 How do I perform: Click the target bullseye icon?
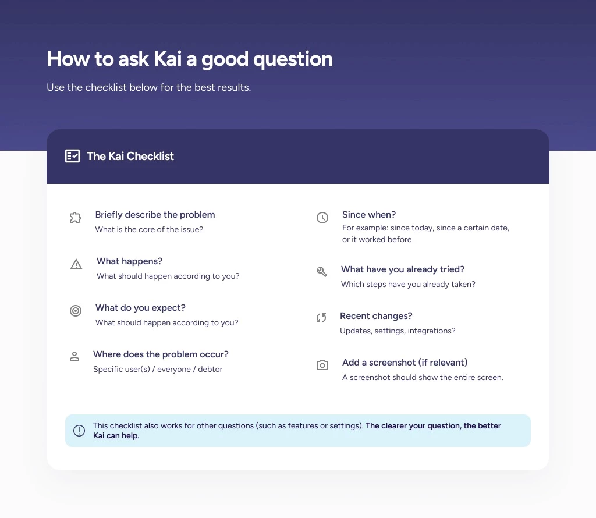[76, 311]
